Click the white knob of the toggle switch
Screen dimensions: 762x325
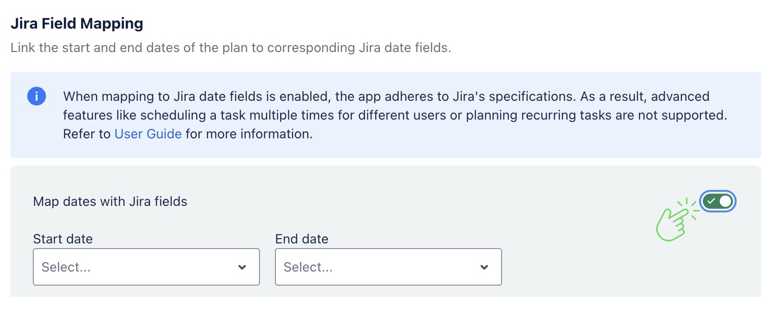click(x=725, y=201)
